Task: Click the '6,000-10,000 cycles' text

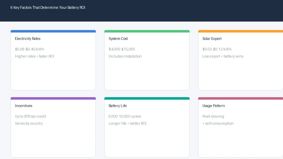Action: (x=125, y=117)
